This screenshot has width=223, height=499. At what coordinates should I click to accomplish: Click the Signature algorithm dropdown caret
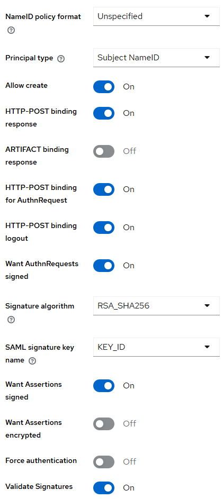click(x=207, y=306)
